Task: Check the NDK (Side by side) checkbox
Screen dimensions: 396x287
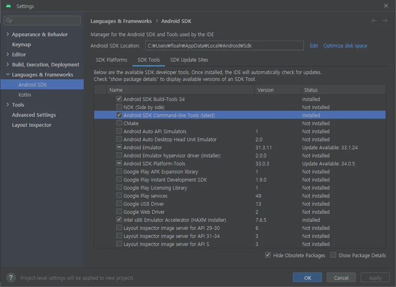Action: (119, 107)
